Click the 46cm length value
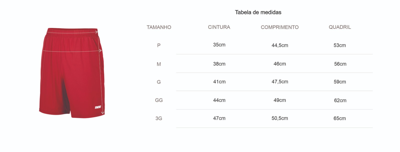Viewport: 400px width, 152px height. [280, 64]
